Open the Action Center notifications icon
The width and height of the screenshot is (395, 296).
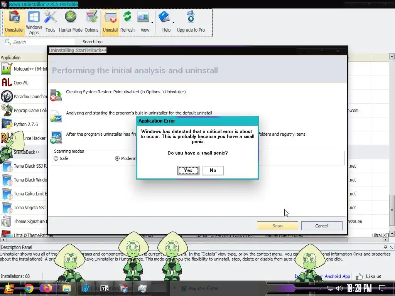382,288
